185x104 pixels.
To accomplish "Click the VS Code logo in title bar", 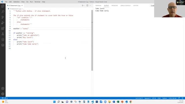I will [x=2, y=2].
